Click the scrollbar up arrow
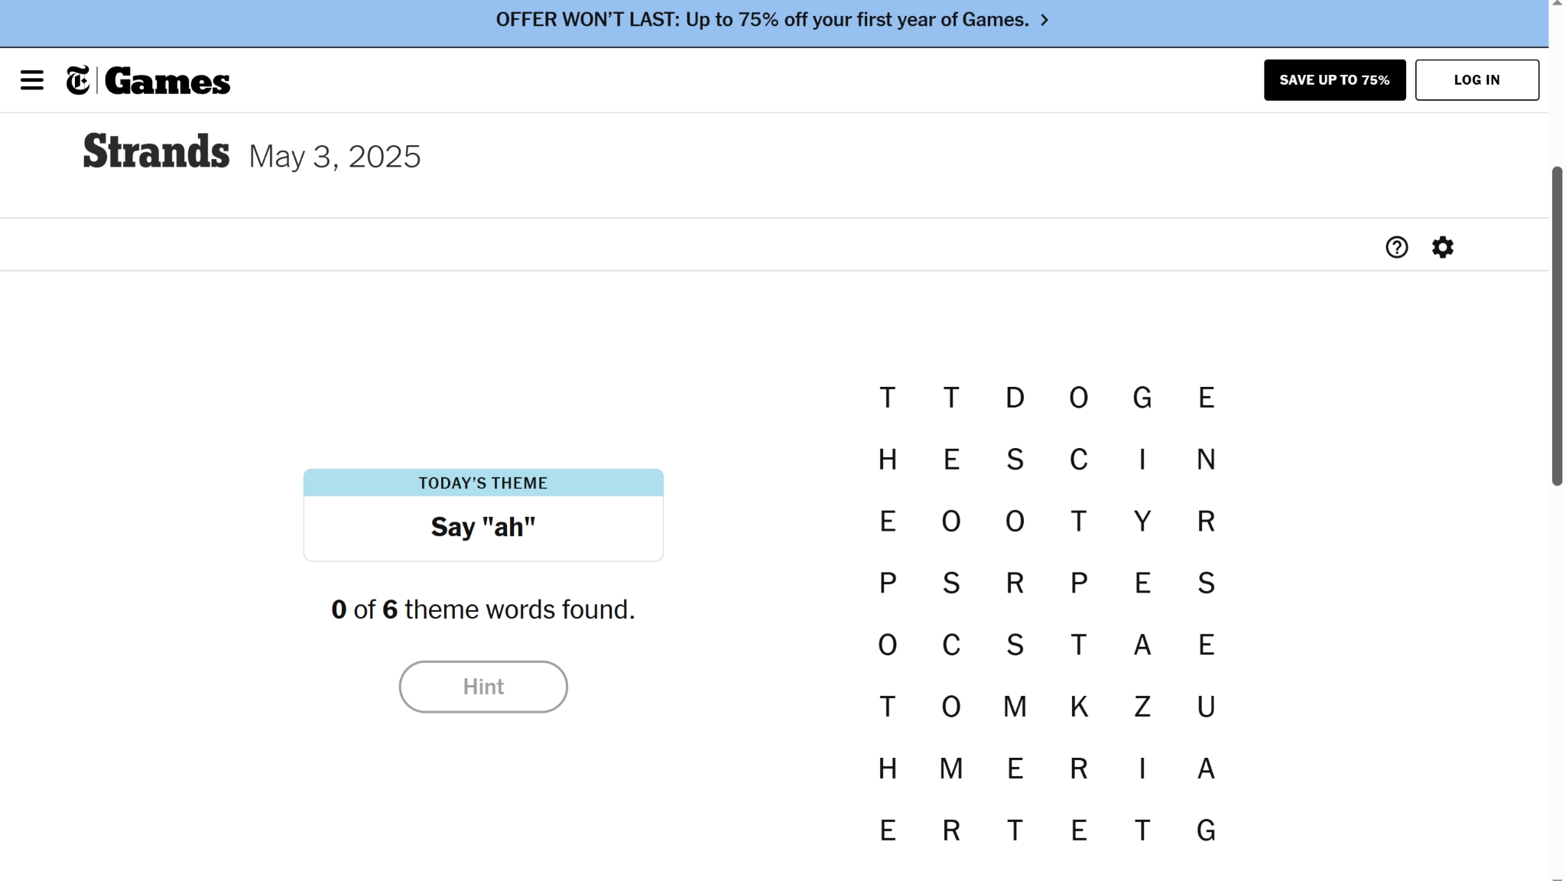Image resolution: width=1566 pixels, height=881 pixels. [1557, 5]
